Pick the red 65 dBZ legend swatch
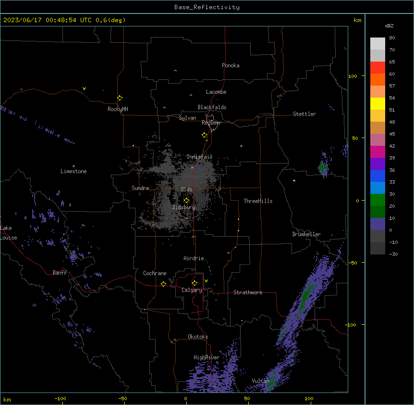This screenshot has width=414, height=405. pyautogui.click(x=377, y=67)
